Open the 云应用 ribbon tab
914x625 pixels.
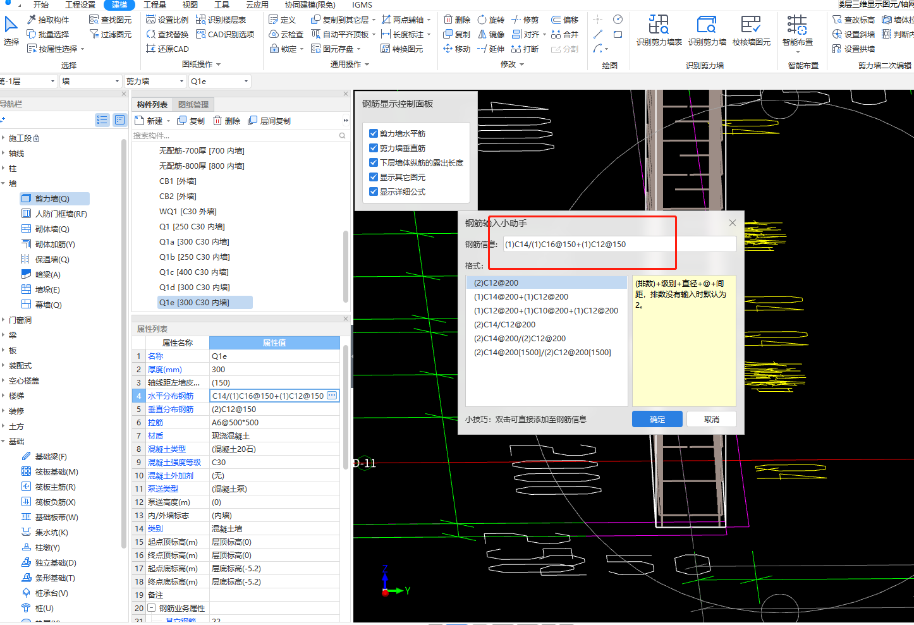point(257,4)
